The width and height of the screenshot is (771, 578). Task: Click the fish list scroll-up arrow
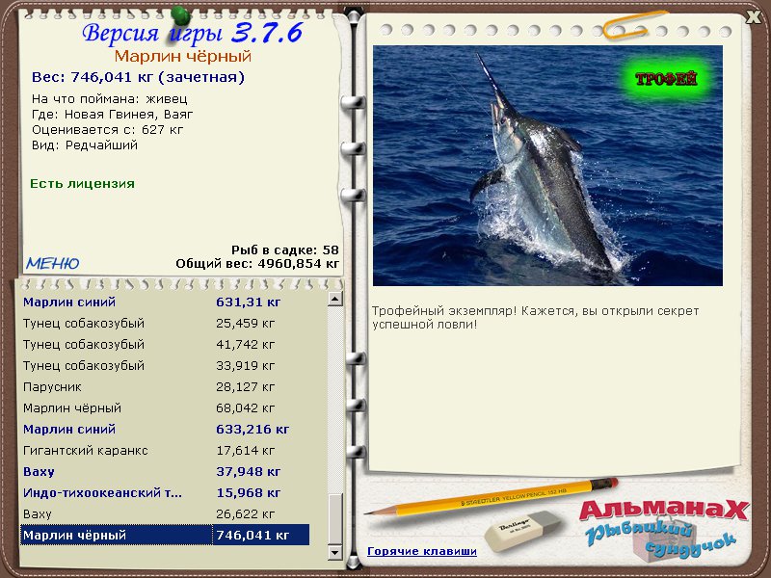(x=334, y=299)
